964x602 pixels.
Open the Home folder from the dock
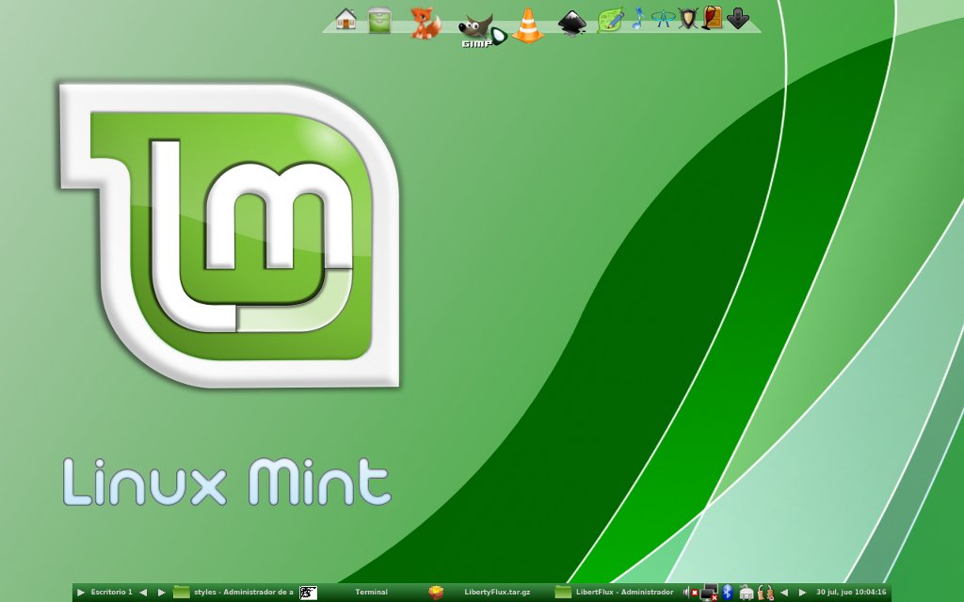[346, 19]
